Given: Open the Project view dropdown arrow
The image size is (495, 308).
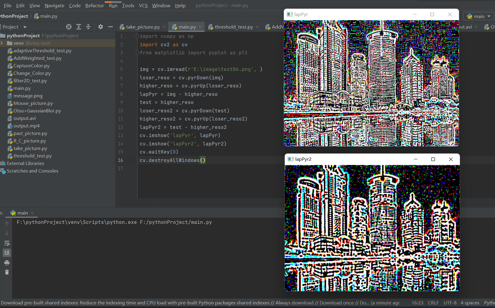Looking at the screenshot, I should [x=25, y=27].
